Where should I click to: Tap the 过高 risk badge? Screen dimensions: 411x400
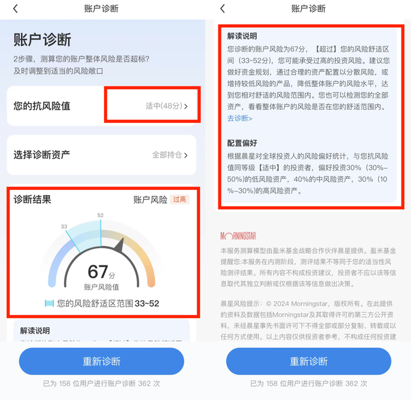tap(180, 199)
